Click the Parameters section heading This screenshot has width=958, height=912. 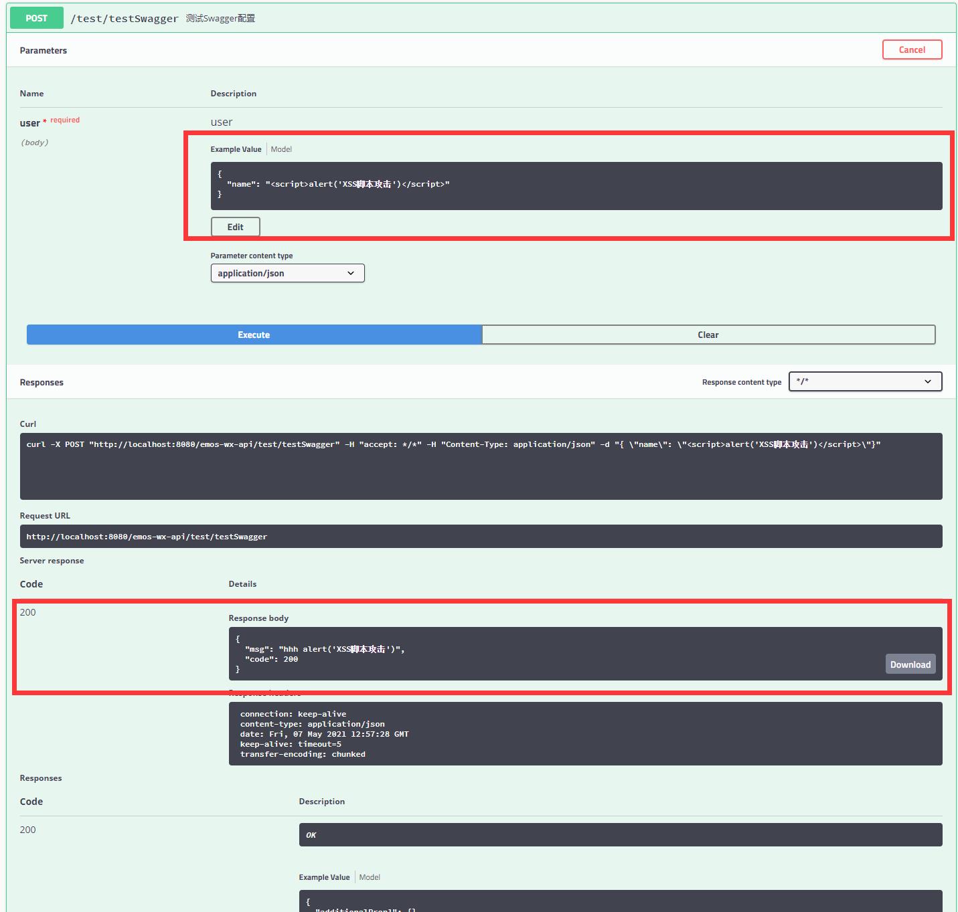(x=44, y=50)
